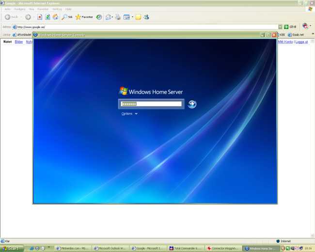Click the Forward arrow in Internet Explorer
315x252 pixels.
click(x=28, y=17)
